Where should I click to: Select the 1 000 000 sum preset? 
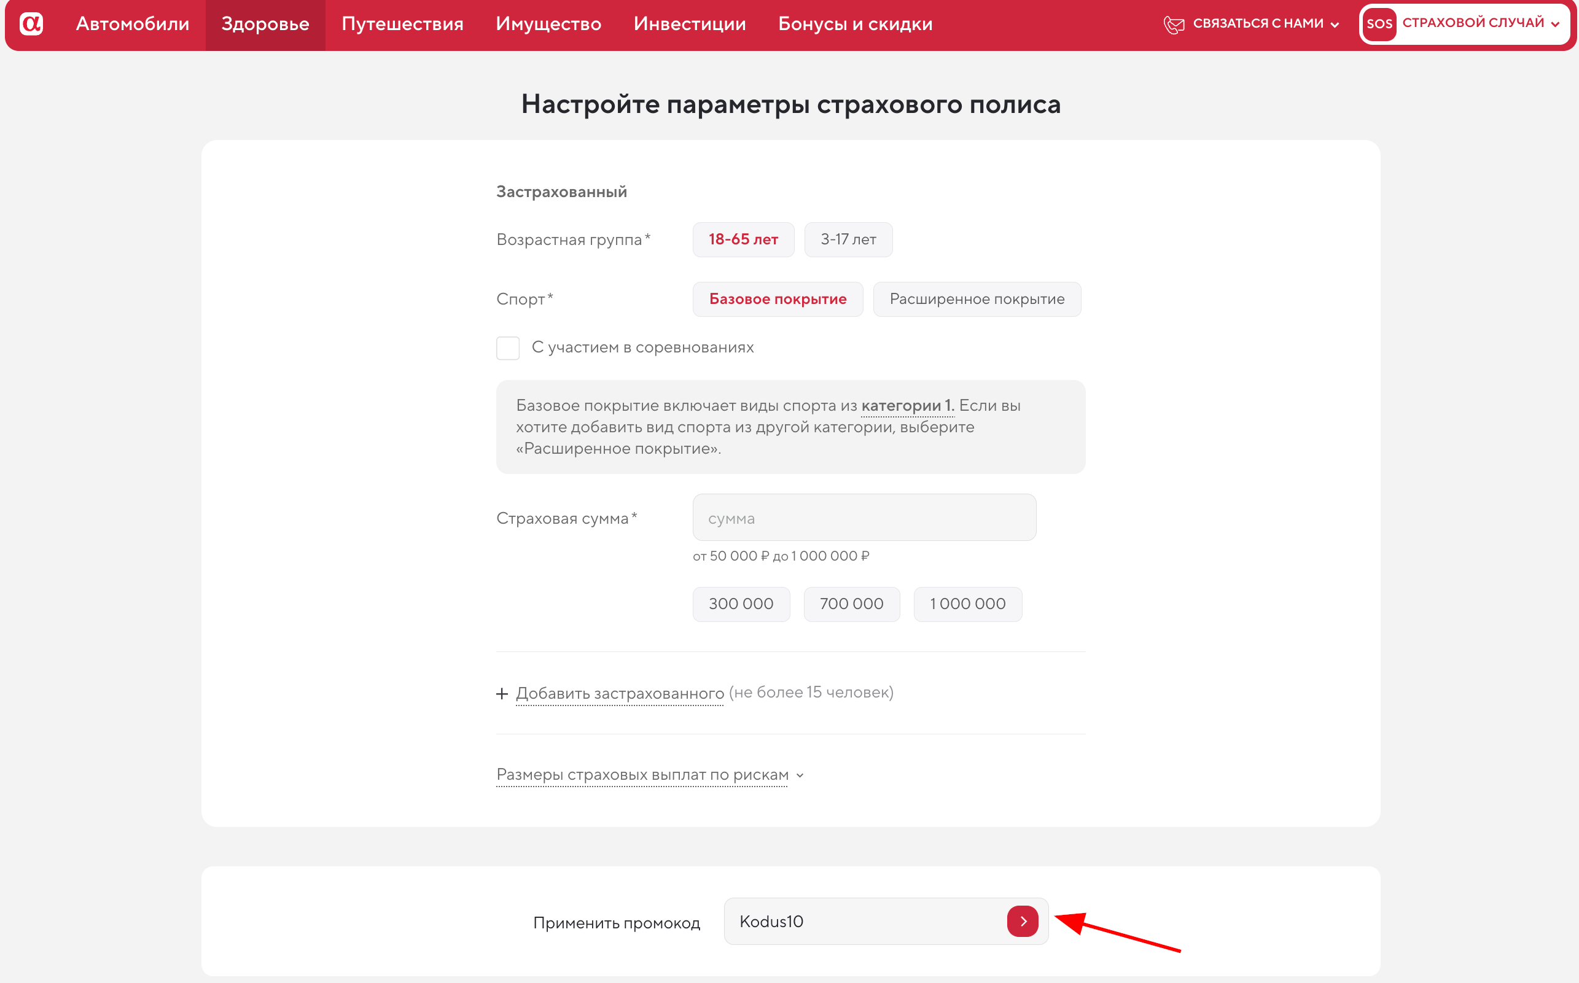pyautogui.click(x=967, y=604)
